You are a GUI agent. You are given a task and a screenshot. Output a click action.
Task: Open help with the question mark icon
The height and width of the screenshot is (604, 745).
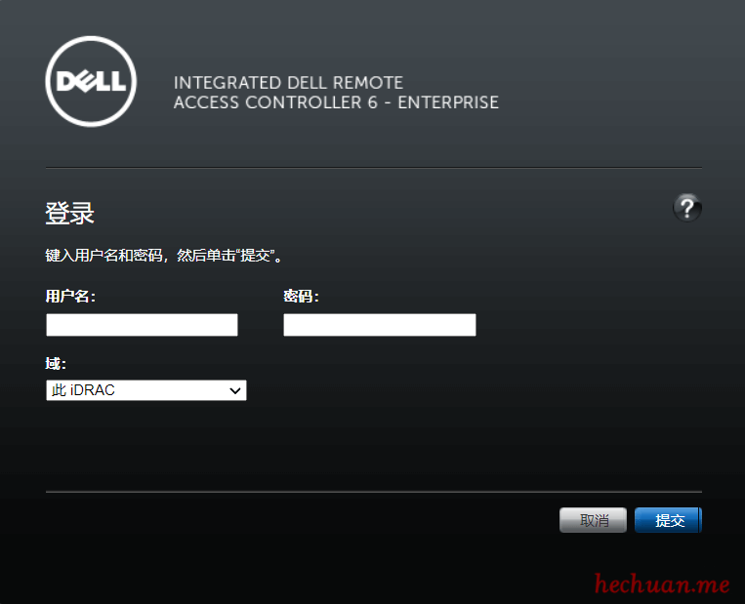(x=687, y=207)
